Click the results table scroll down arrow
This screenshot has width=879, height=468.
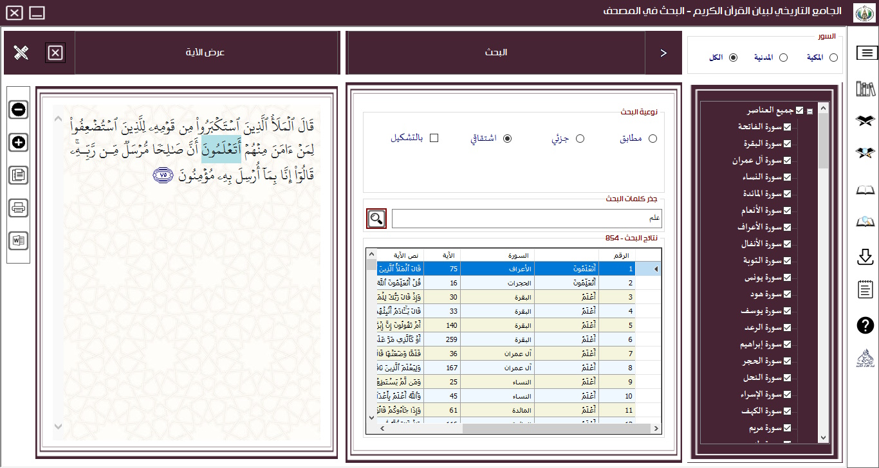coord(371,418)
